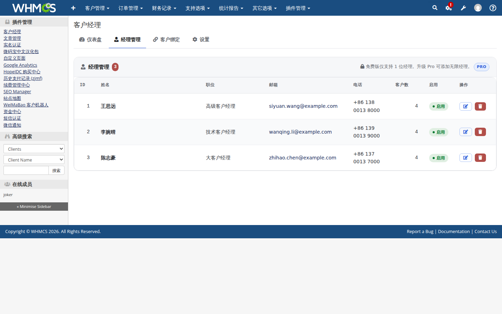
Task: Click the 启用 status badge for 陈志豪
Action: 439,158
